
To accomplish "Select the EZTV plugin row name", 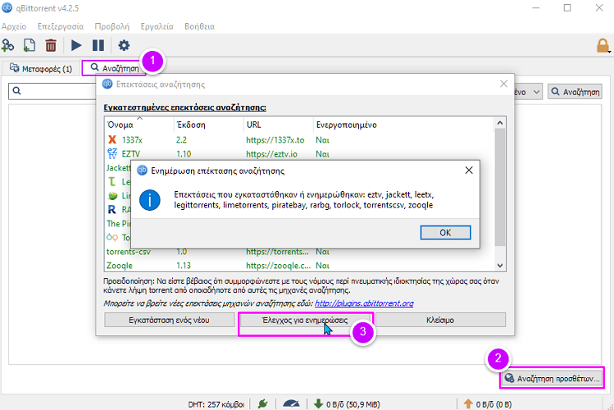I will [x=131, y=154].
